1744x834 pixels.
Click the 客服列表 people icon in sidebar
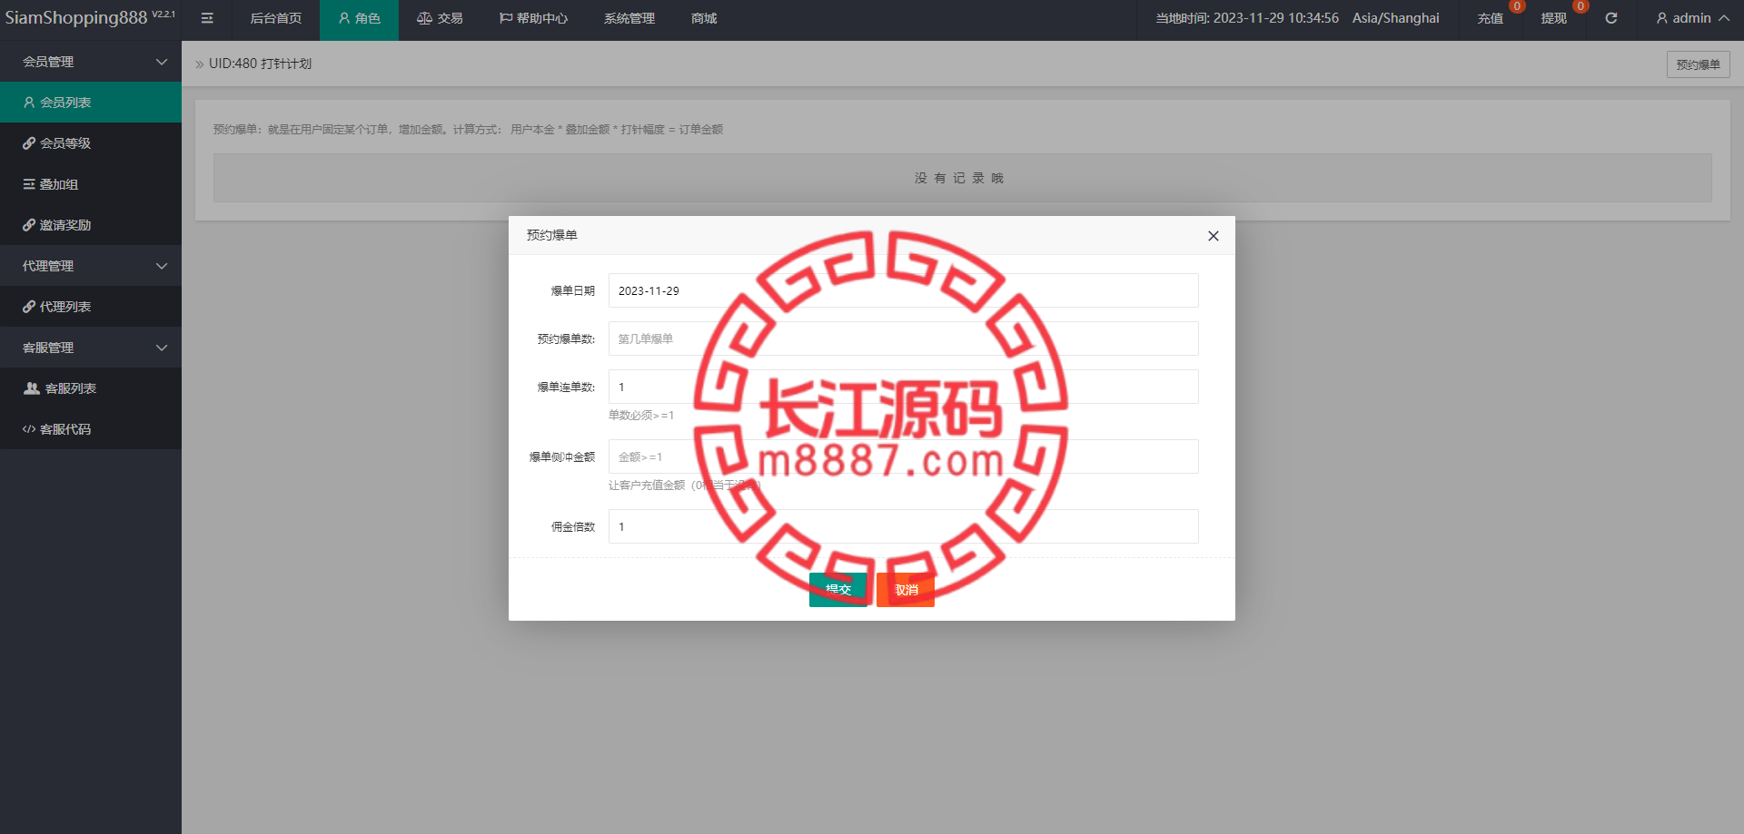tap(32, 388)
